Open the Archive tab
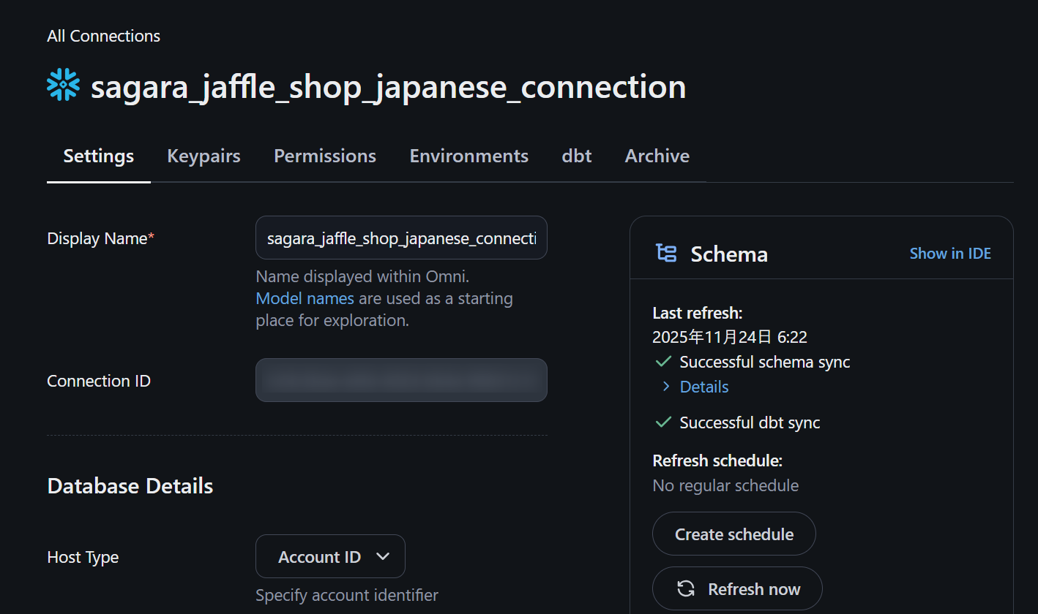The height and width of the screenshot is (614, 1038). tap(657, 156)
